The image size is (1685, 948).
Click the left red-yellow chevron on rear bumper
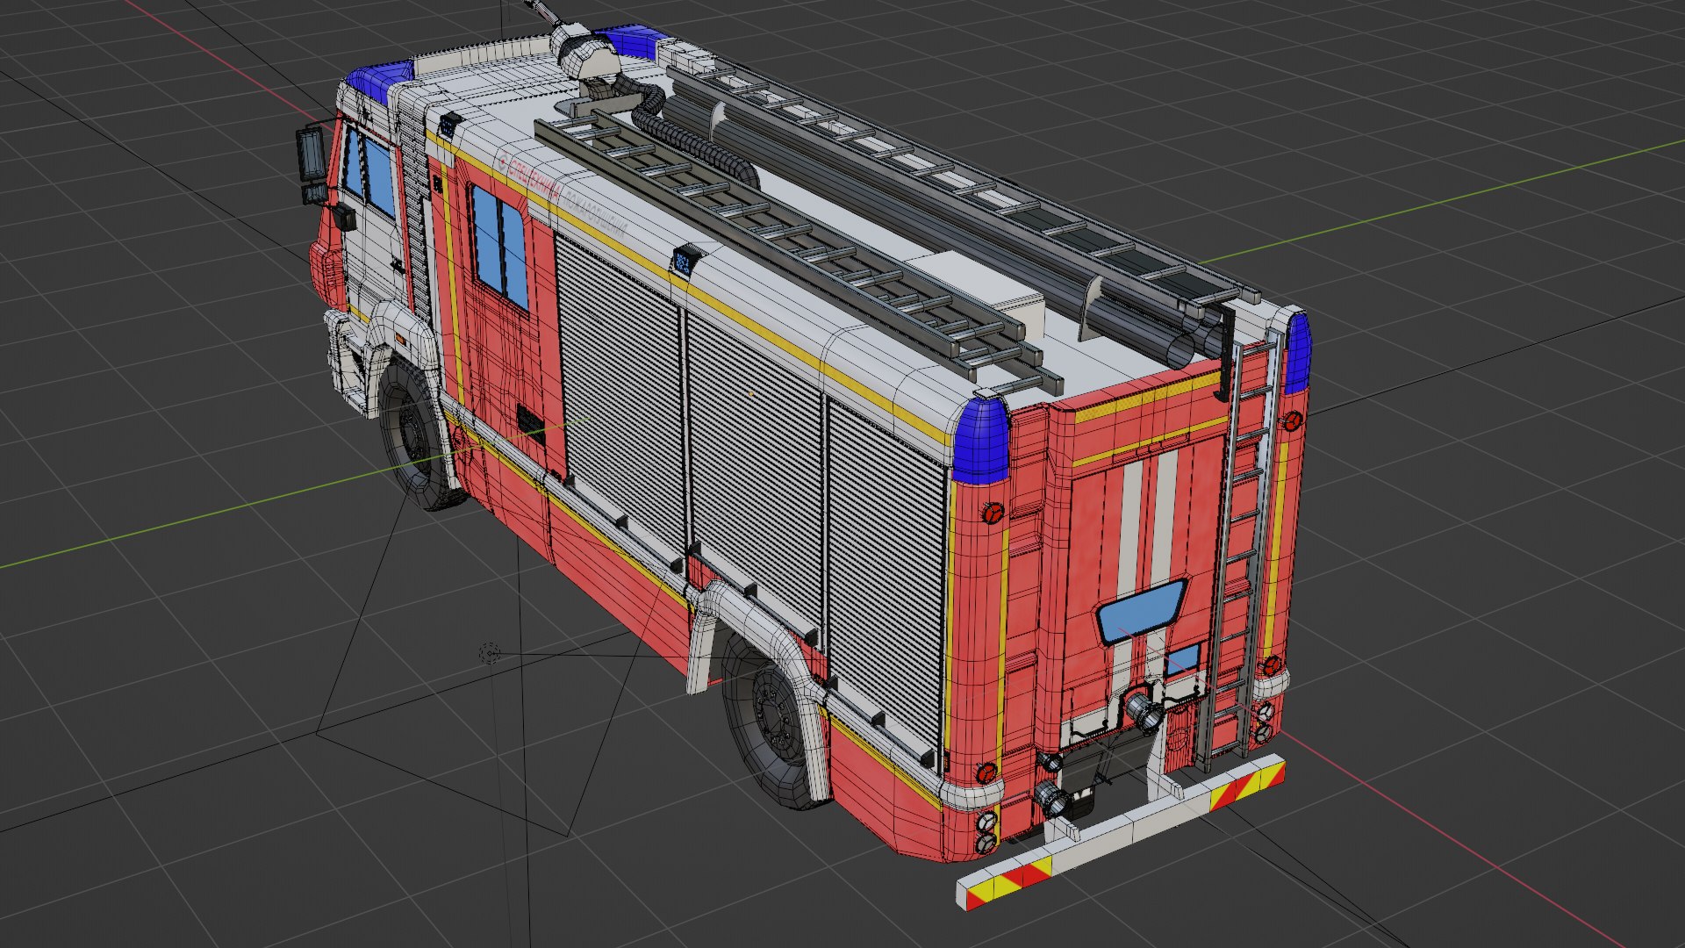click(x=1008, y=881)
